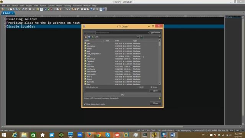Viewport: 245px width, 138px height.
Task: Click the first icon in UltraEdit main toolbar
Action: (3, 9)
